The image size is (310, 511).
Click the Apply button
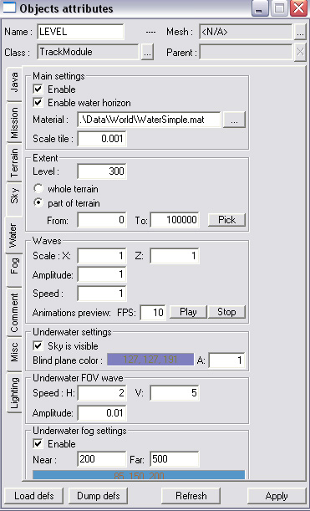277,496
